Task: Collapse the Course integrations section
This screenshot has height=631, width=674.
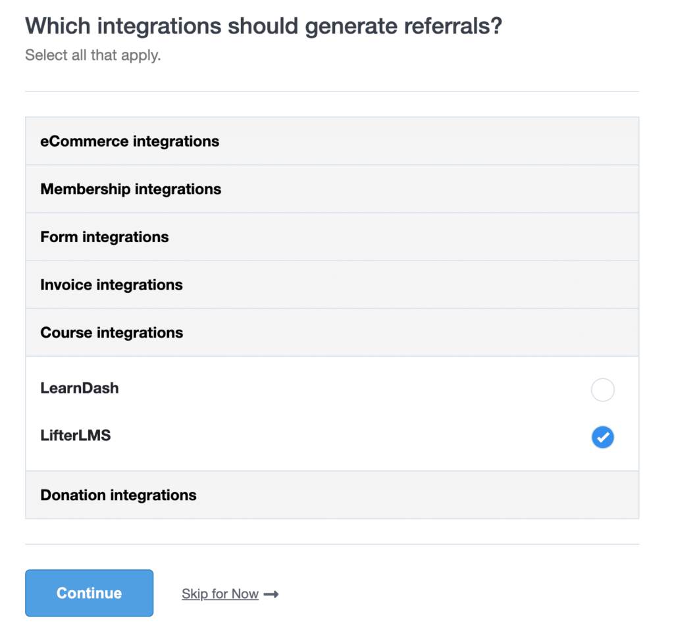Action: pyautogui.click(x=332, y=333)
